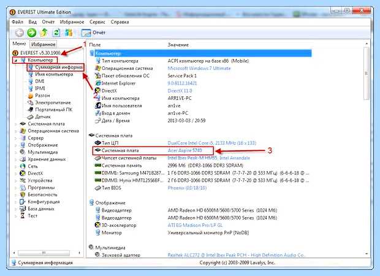Image resolution: width=380 pixels, height=276 pixels.
Task: Switch to the Избранное sidebar tab
Action: click(x=44, y=44)
